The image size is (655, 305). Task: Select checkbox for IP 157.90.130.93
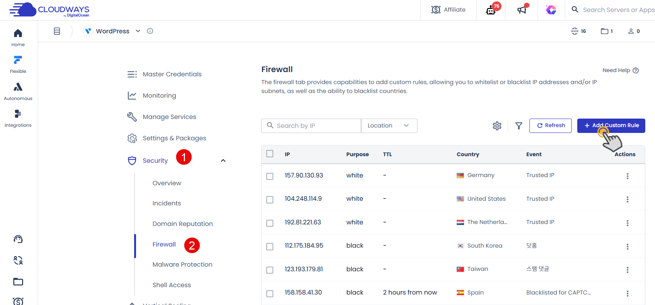point(270,176)
